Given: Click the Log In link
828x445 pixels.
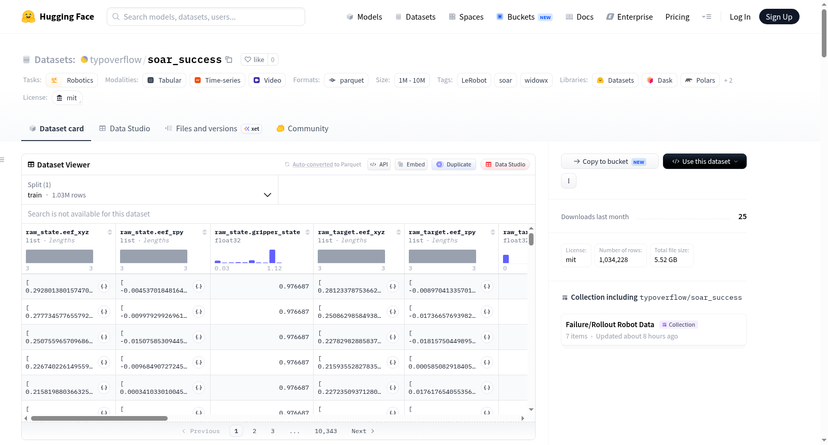Looking at the screenshot, I should point(740,17).
